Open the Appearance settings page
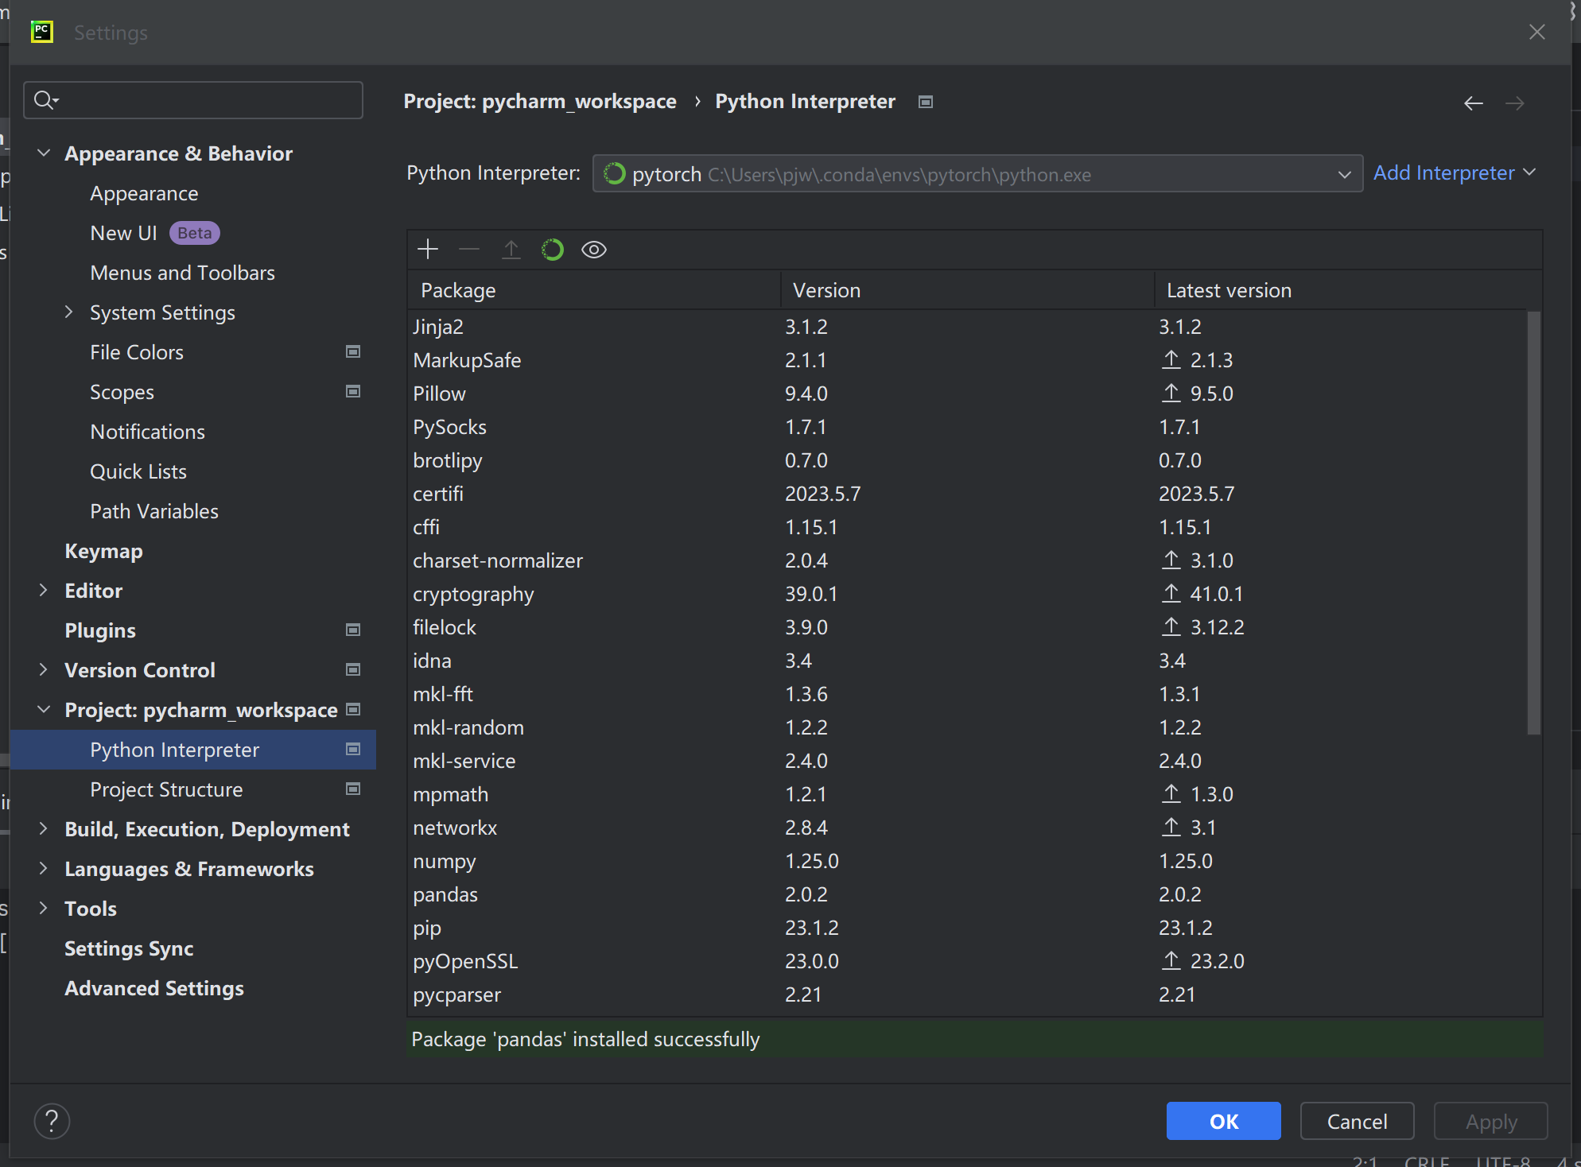1581x1167 pixels. coord(144,193)
